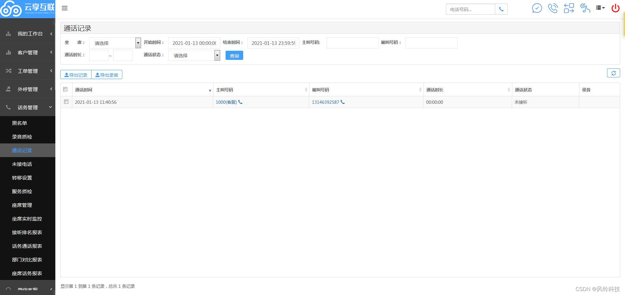Viewport: 625px width, 295px height.
Task: Click the phone icon next to 13146392587
Action: click(x=343, y=102)
